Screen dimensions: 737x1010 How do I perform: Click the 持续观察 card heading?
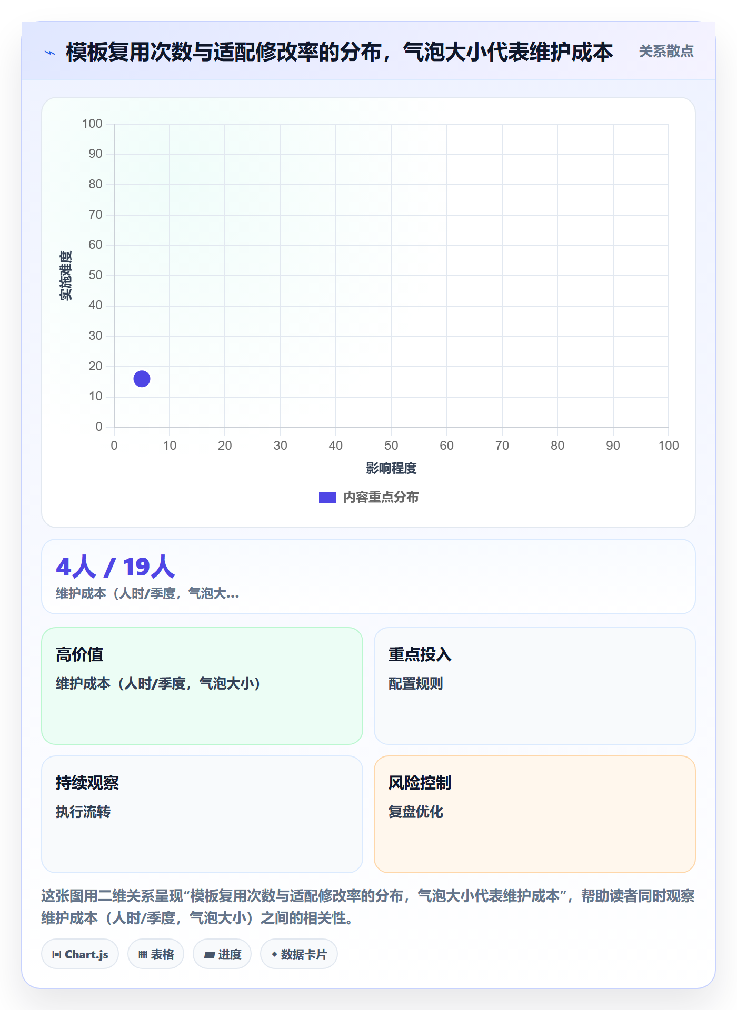click(87, 783)
